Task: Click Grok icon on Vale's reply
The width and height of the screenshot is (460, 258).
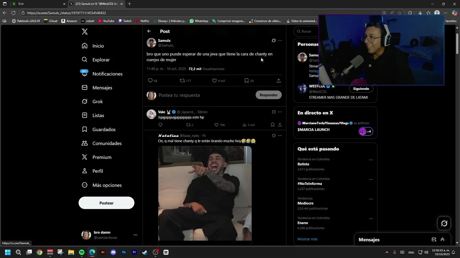Action: click(x=273, y=112)
